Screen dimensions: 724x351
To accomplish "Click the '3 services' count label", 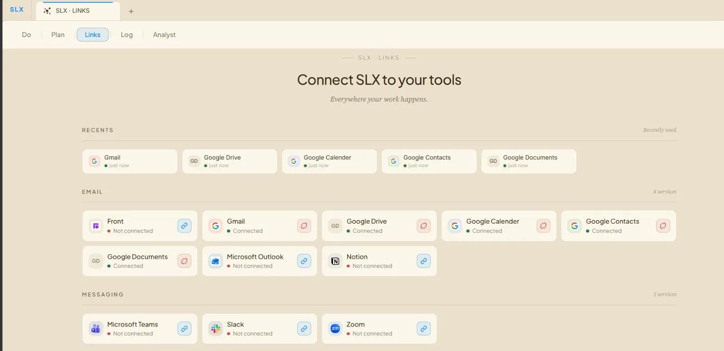I will 665,294.
